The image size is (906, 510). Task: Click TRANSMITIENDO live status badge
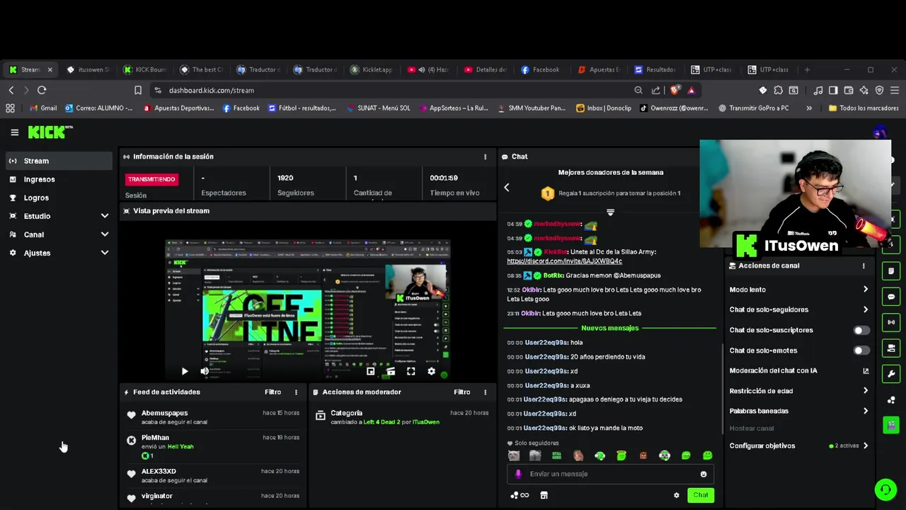(151, 179)
